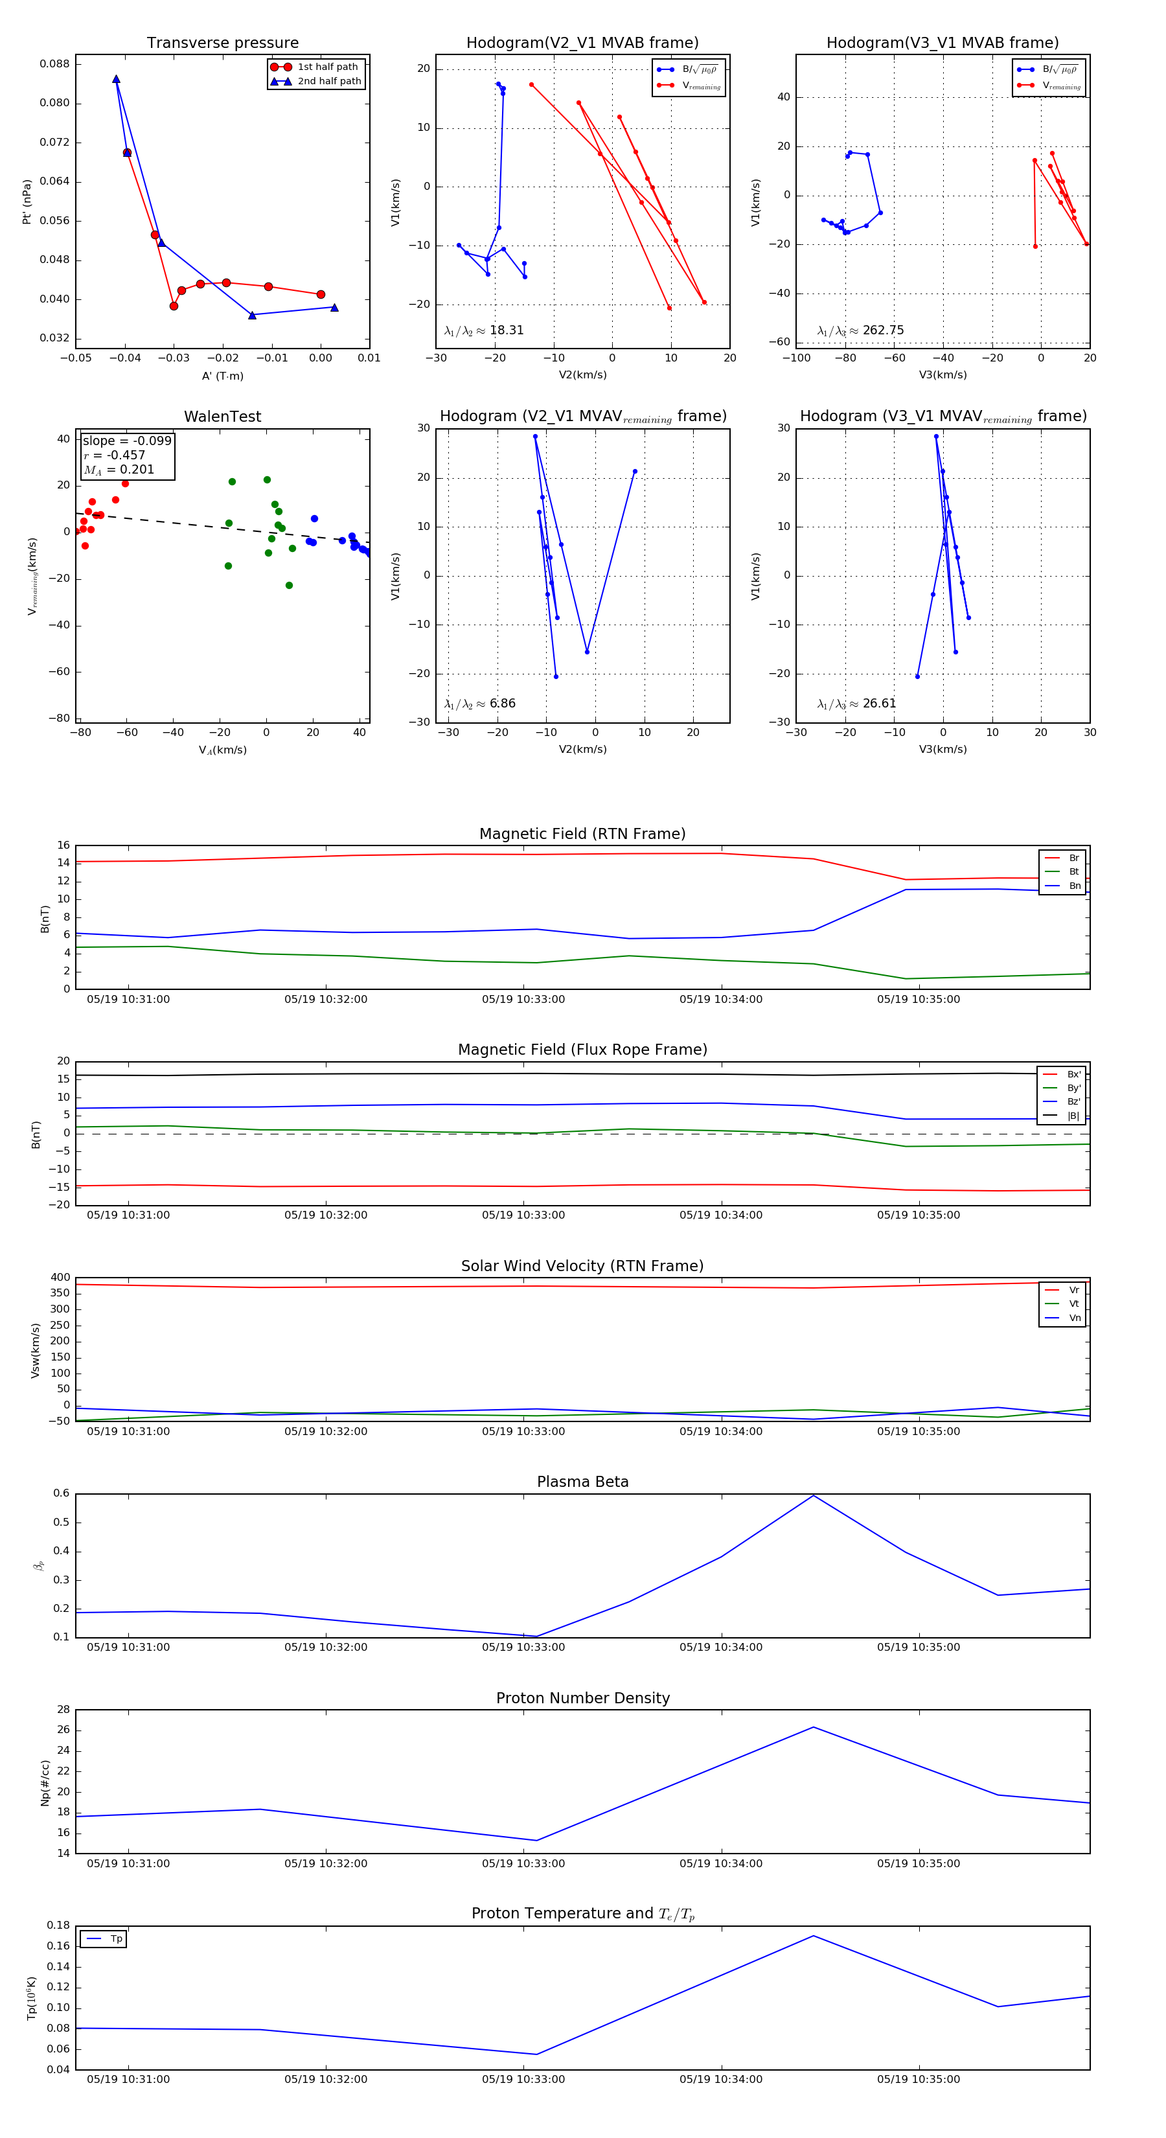The width and height of the screenshot is (1166, 2138).
Task: Click the "Solar Wind Velocity (RTN Frame)" title
Action: coord(582,1267)
